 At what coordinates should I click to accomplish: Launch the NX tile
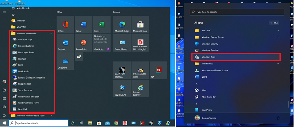[158, 70]
